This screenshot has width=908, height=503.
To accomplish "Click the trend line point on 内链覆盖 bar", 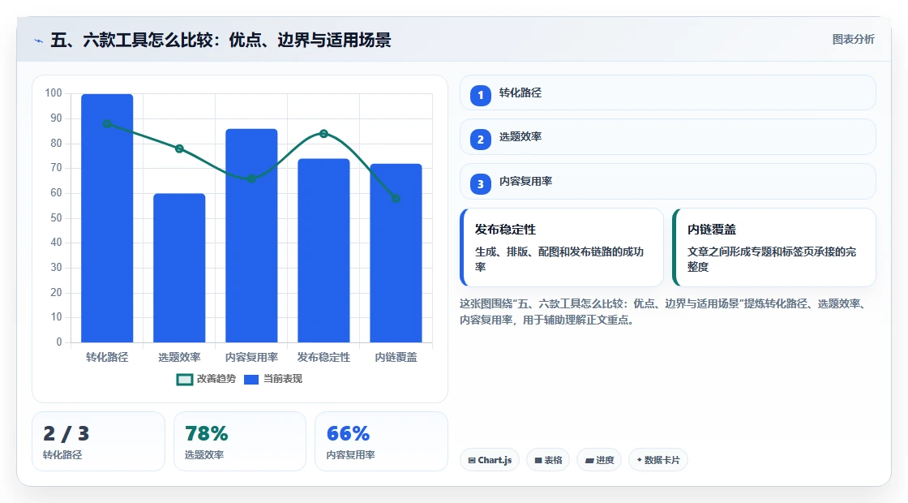I will click(396, 198).
